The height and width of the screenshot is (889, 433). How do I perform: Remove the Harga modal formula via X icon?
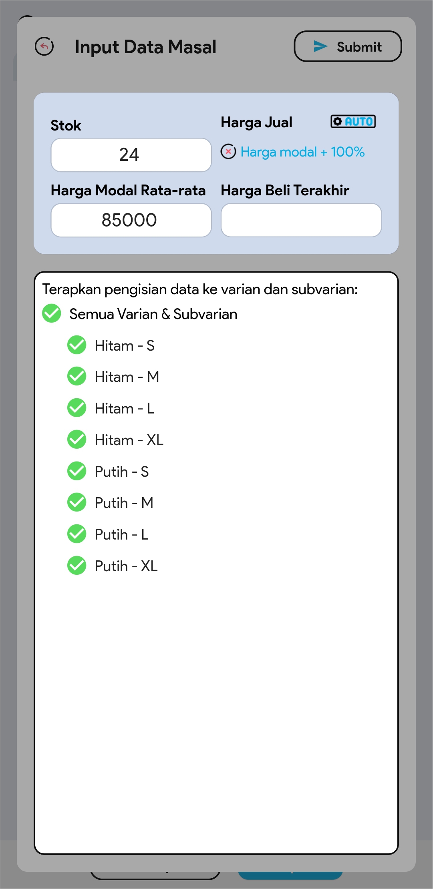[x=228, y=152]
